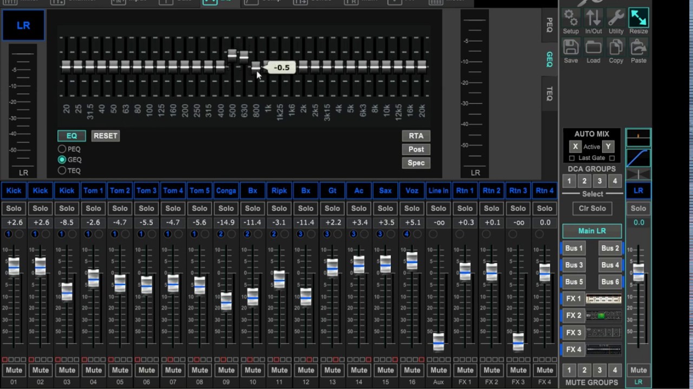
Task: Select the Gt channel name strip
Action: coord(332,191)
